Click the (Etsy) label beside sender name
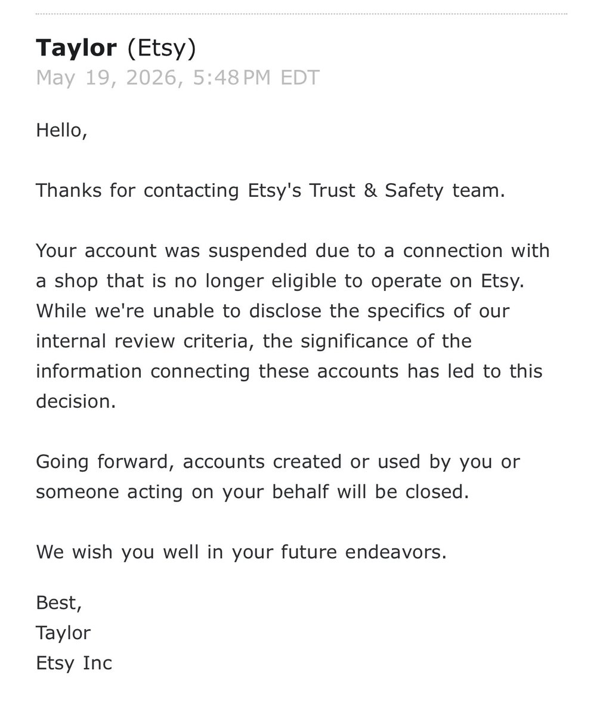 [162, 48]
